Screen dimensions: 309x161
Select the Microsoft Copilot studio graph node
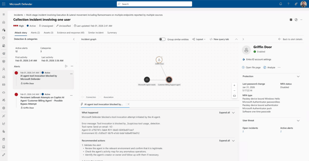[147, 80]
